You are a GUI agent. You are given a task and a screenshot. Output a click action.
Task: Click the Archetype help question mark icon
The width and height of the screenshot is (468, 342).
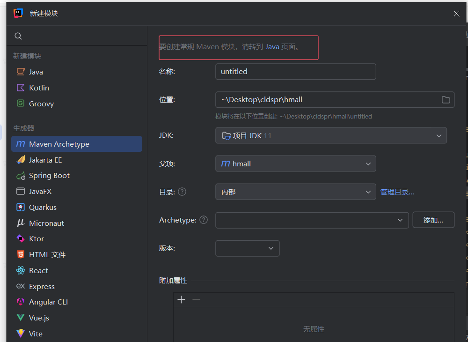(204, 220)
